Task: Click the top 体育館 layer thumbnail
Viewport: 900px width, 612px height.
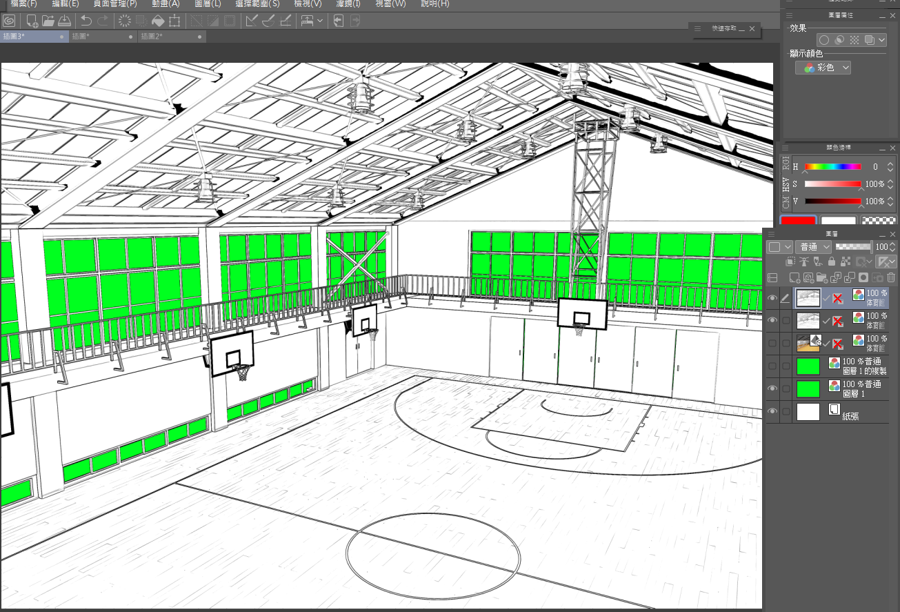Action: [x=808, y=298]
